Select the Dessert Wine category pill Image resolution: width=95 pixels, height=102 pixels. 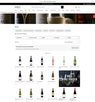(x=18, y=31)
